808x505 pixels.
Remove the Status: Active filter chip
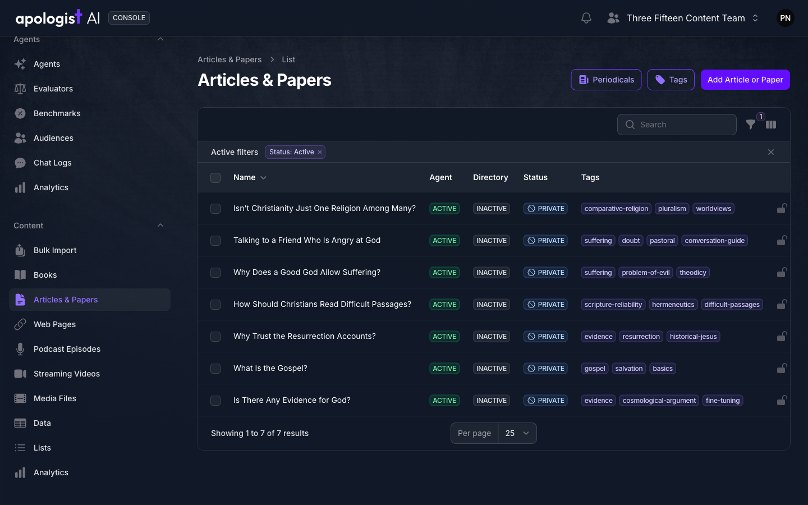[x=320, y=152]
